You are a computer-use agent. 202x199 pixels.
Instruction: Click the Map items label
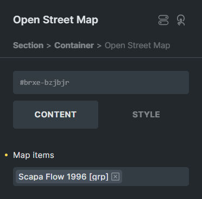(x=34, y=155)
